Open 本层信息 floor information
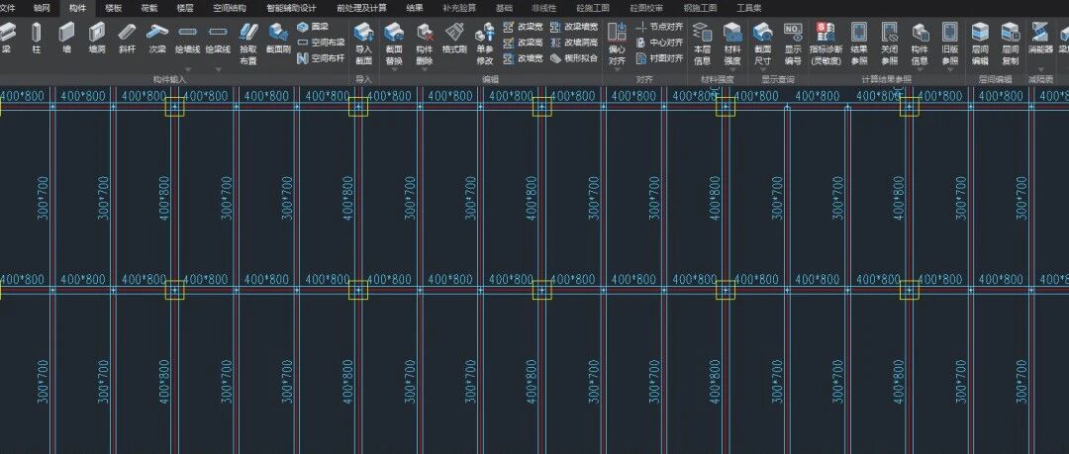 [702, 44]
